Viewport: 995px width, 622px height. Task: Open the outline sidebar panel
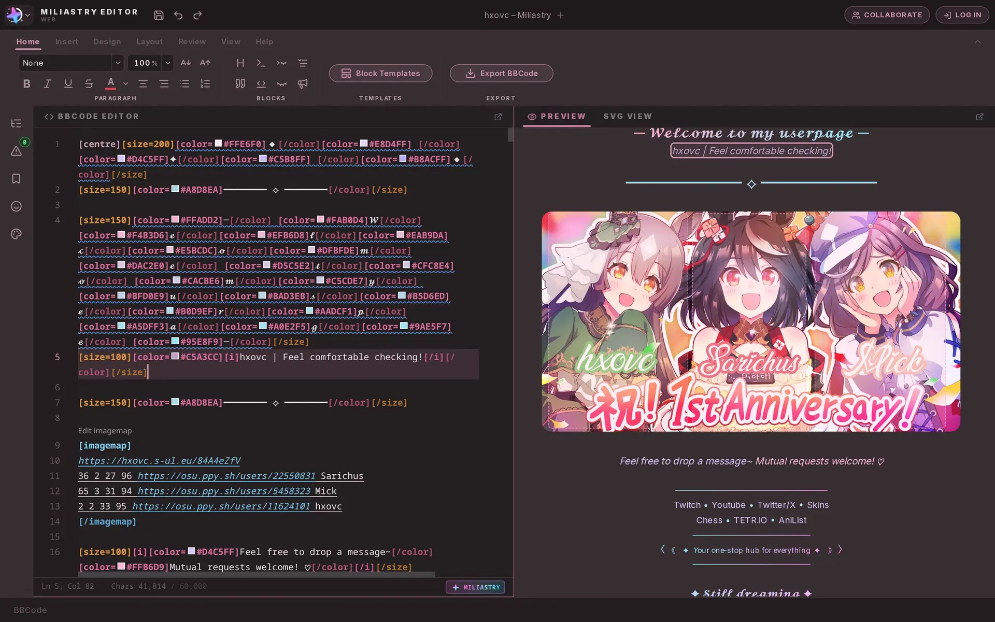coord(16,123)
